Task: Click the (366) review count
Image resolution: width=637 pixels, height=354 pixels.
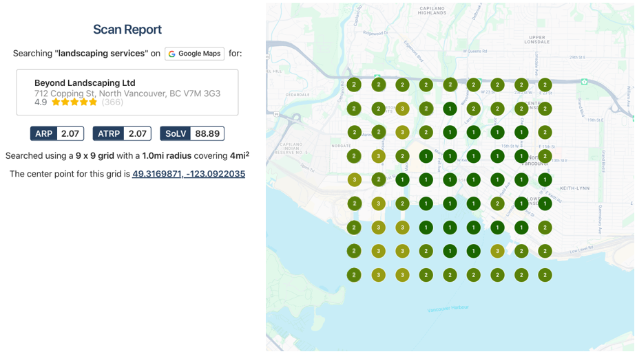Action: tap(112, 102)
